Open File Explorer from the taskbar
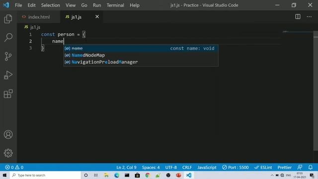 tap(106, 175)
